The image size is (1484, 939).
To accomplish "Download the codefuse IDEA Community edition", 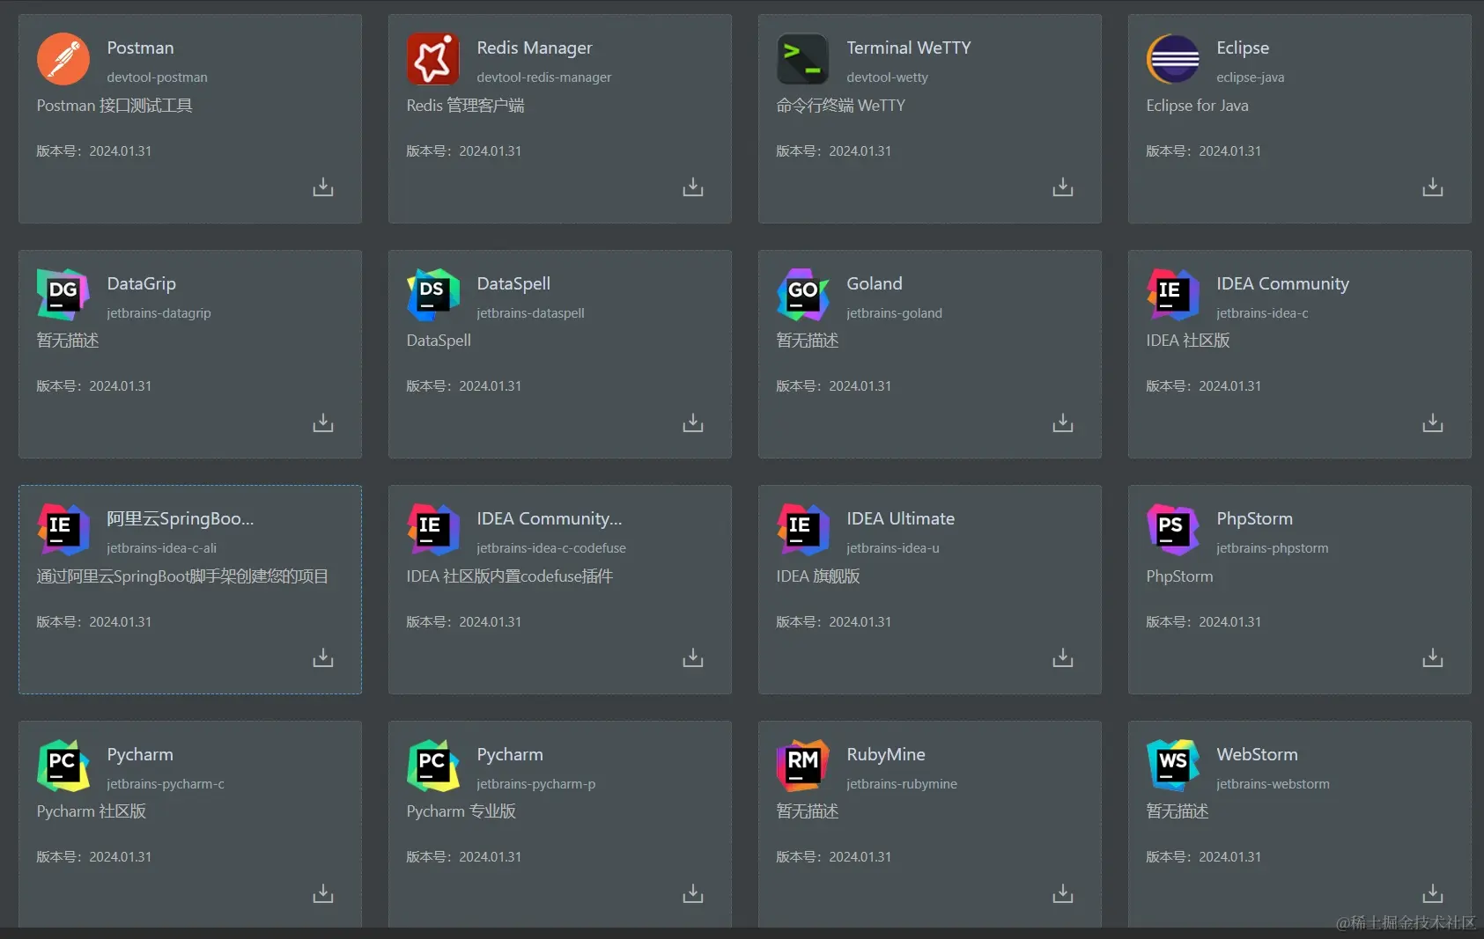I will click(x=693, y=658).
